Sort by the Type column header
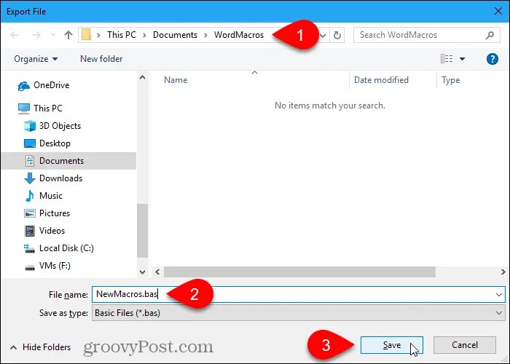This screenshot has width=510, height=364. coord(450,80)
